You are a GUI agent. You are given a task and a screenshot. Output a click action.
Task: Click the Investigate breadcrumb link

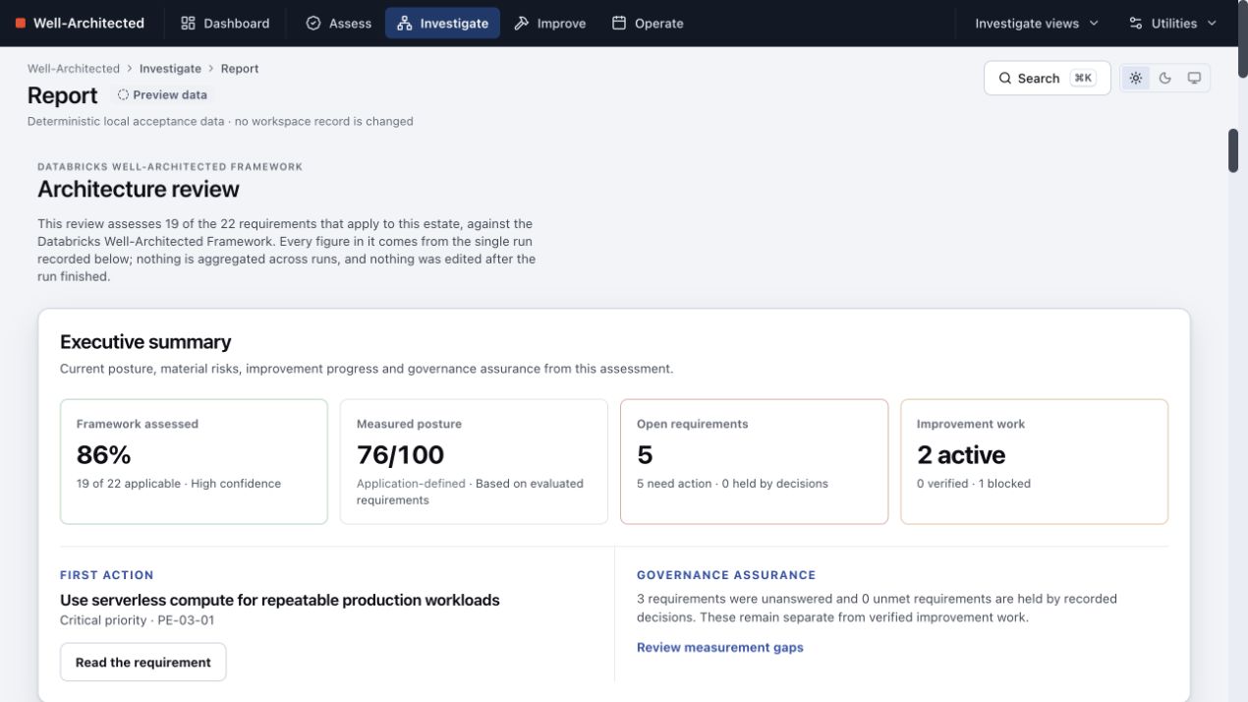pos(170,69)
